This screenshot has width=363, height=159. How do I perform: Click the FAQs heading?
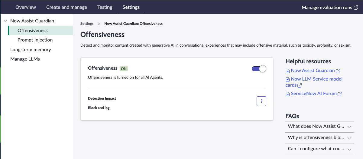click(x=292, y=116)
